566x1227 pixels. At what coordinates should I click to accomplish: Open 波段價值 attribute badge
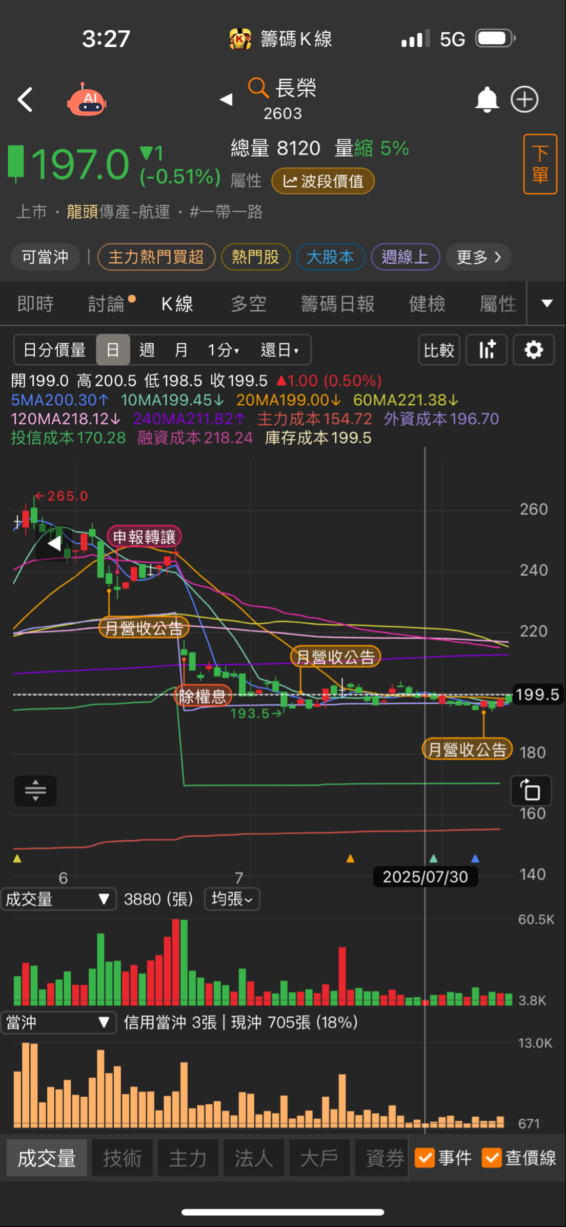click(x=323, y=181)
